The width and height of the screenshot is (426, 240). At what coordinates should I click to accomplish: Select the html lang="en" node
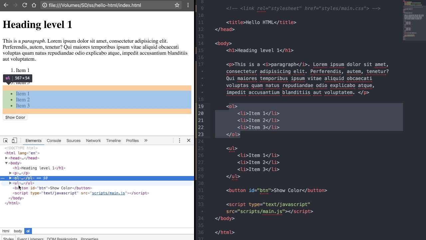[22, 153]
